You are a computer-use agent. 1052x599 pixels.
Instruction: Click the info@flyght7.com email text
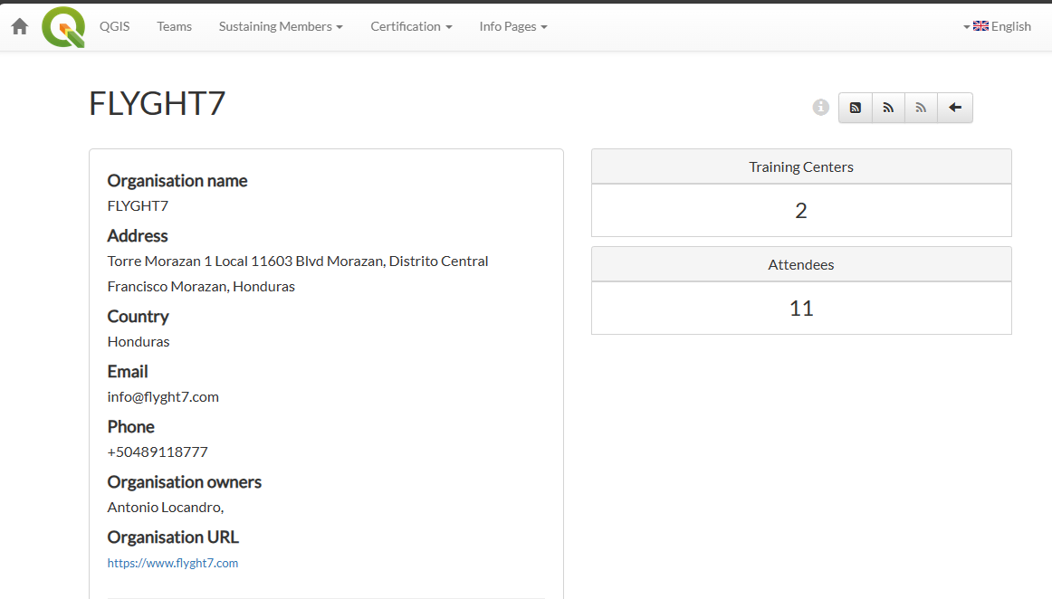(163, 396)
